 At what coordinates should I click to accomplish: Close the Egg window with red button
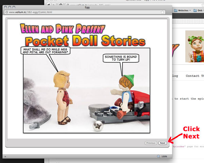(5, 7)
